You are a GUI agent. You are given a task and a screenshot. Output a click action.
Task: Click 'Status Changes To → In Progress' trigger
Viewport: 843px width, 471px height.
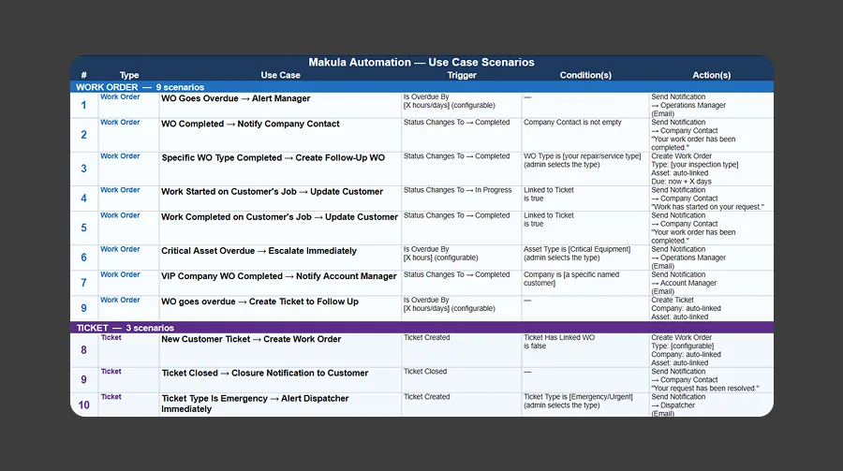[457, 190]
